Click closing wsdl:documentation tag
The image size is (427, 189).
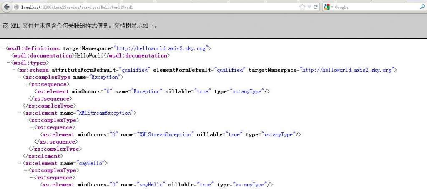137,55
